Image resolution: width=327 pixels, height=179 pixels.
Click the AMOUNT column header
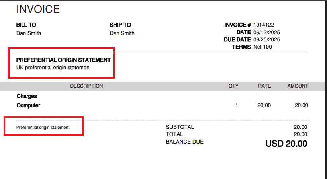pyautogui.click(x=298, y=86)
